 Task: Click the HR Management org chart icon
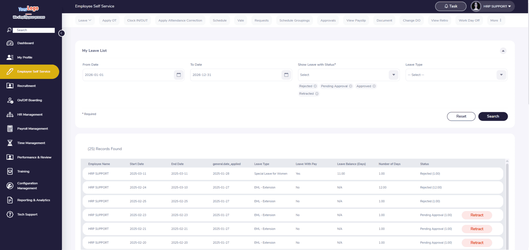[x=10, y=114]
